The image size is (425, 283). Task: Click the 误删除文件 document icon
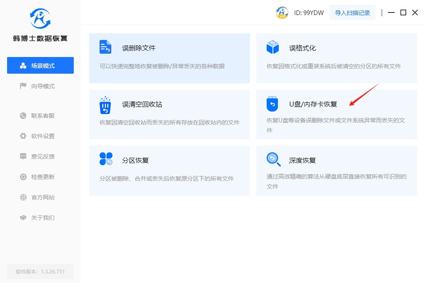point(105,47)
